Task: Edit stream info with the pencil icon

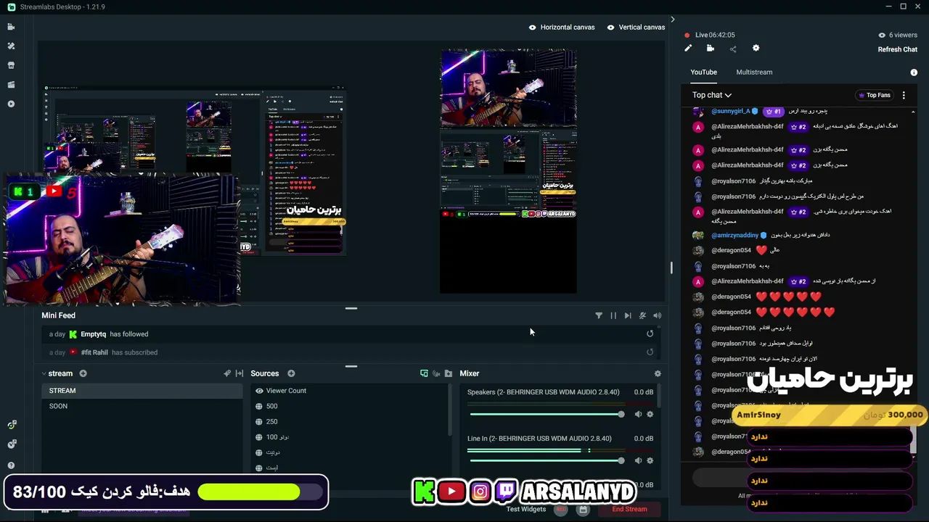Action: pyautogui.click(x=688, y=49)
